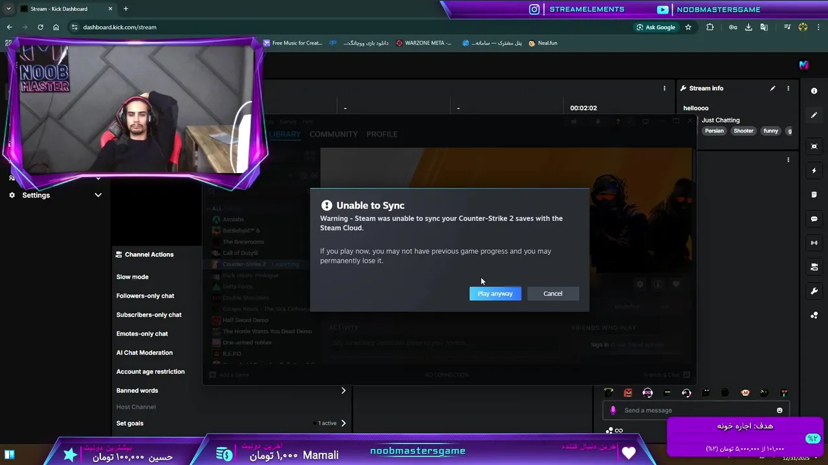Open the media controls icon in browser toolbar
This screenshot has width=828, height=465.
coord(787,27)
